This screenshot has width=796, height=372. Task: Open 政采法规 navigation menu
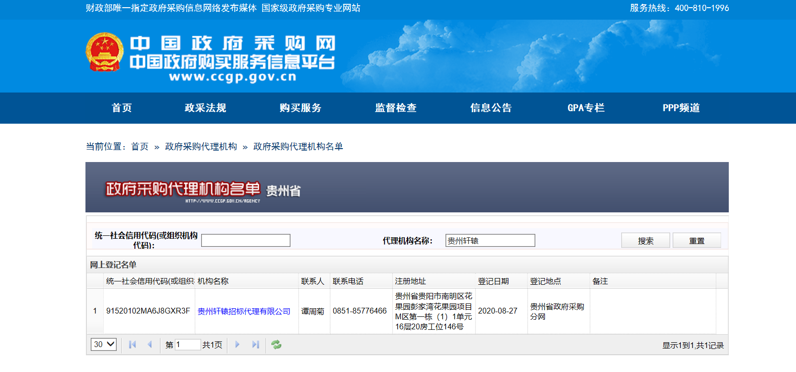point(205,108)
